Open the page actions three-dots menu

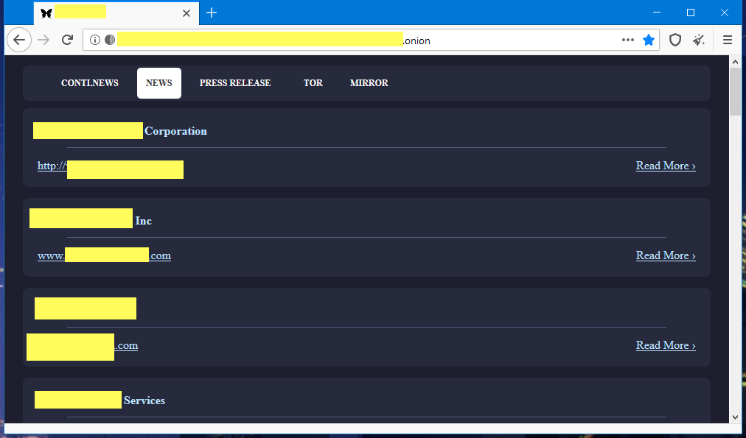click(x=628, y=40)
